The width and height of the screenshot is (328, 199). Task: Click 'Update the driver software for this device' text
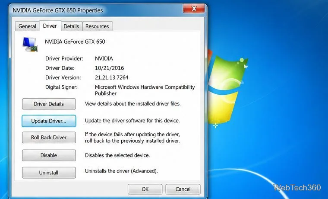pyautogui.click(x=132, y=121)
